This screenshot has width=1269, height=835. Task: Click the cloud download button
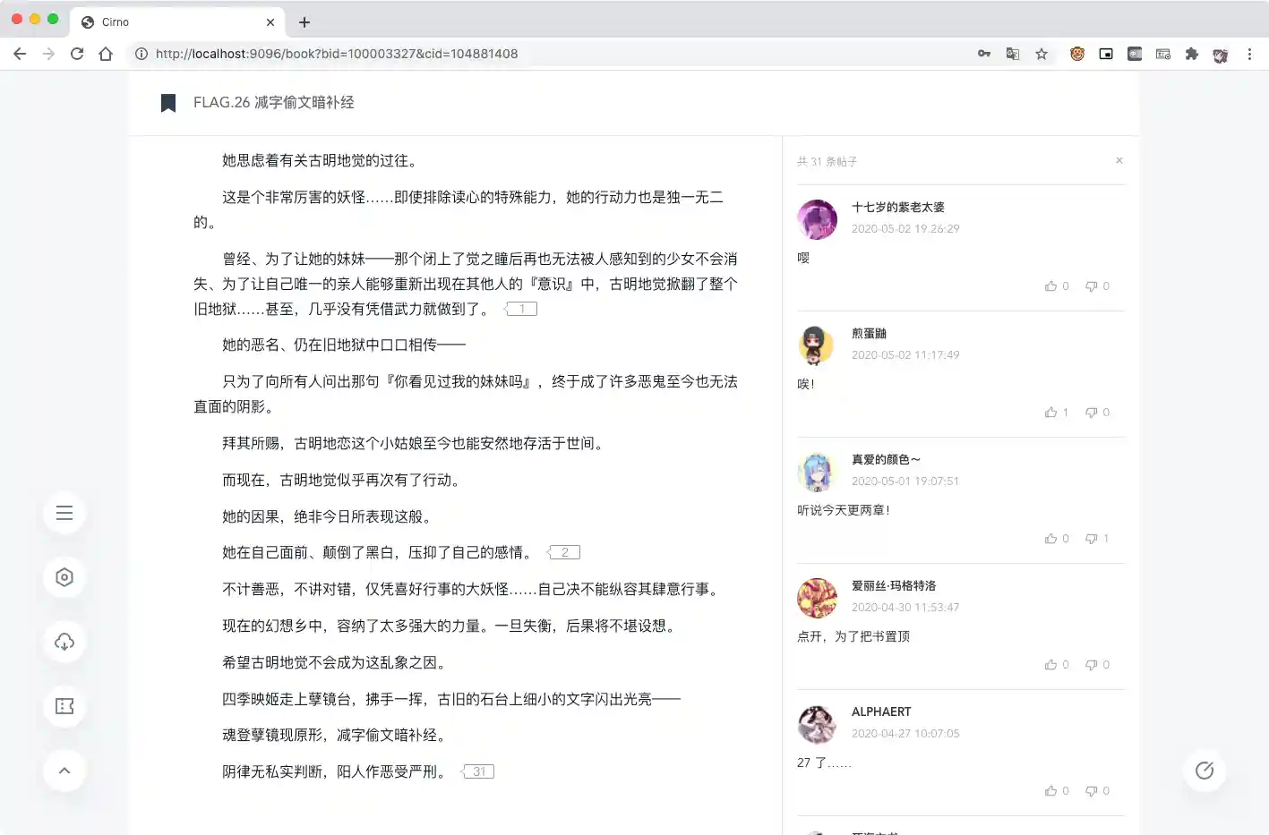pyautogui.click(x=64, y=642)
